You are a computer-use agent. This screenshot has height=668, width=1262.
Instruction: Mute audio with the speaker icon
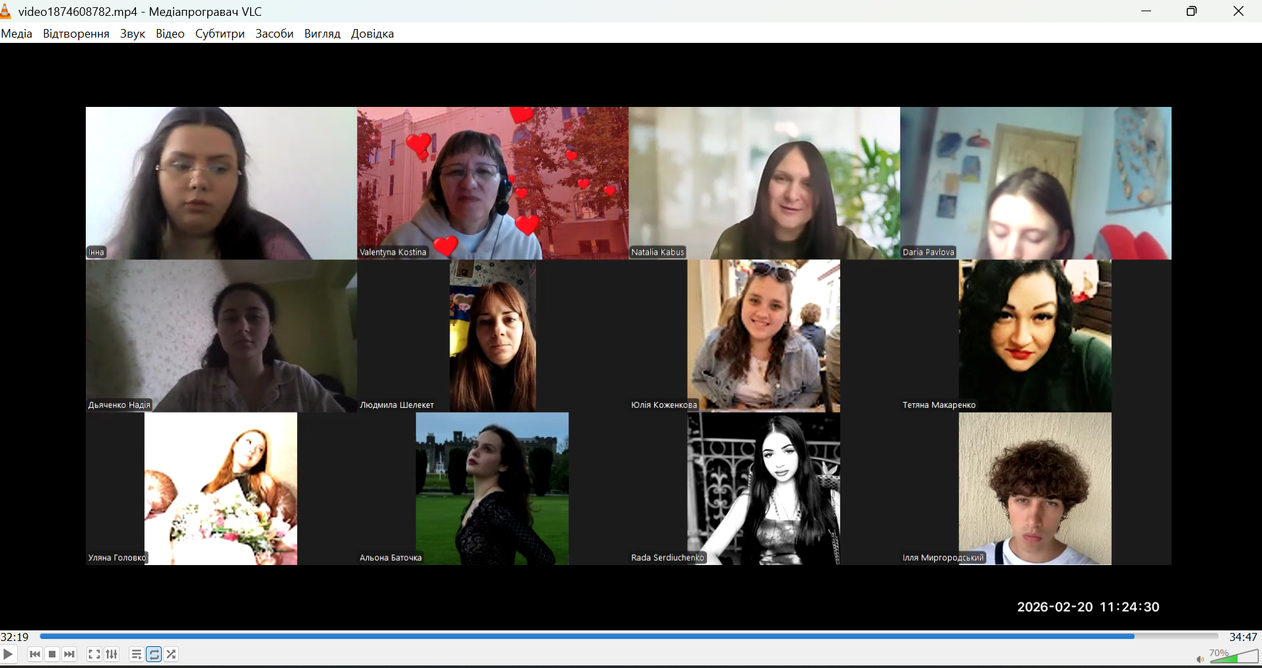pyautogui.click(x=1199, y=659)
